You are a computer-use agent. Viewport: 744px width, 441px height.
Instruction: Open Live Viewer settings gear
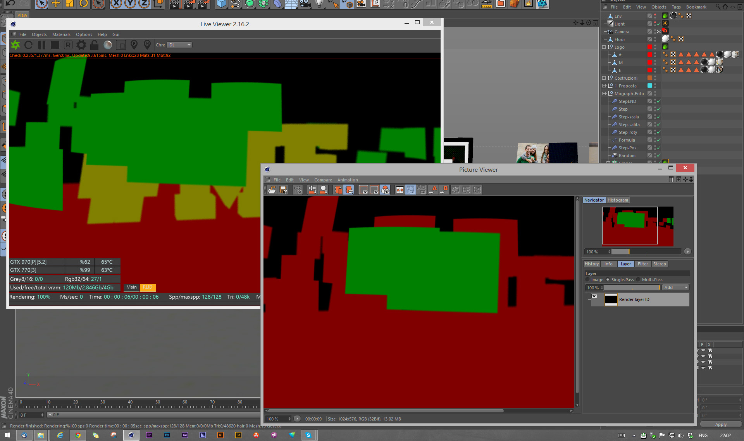coord(81,45)
